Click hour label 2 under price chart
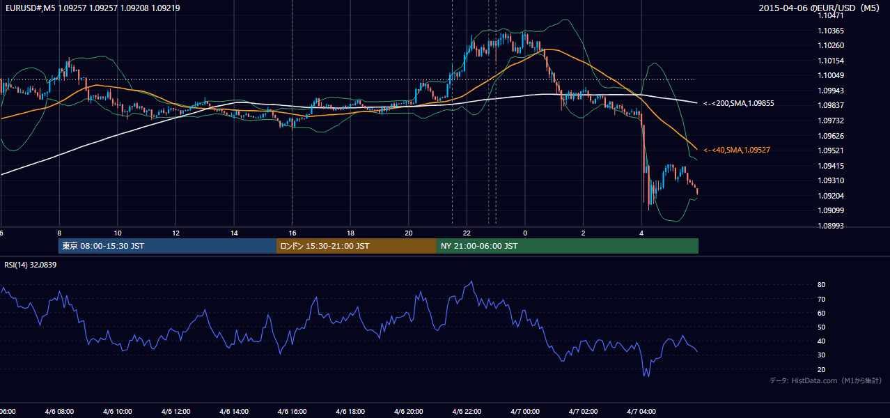The image size is (890, 418). (584, 233)
